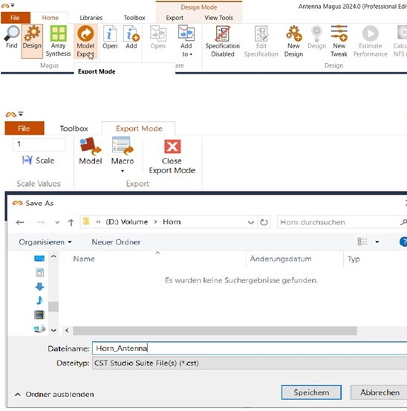The width and height of the screenshot is (407, 411).
Task: Click Horn in address path
Action: tap(172, 222)
